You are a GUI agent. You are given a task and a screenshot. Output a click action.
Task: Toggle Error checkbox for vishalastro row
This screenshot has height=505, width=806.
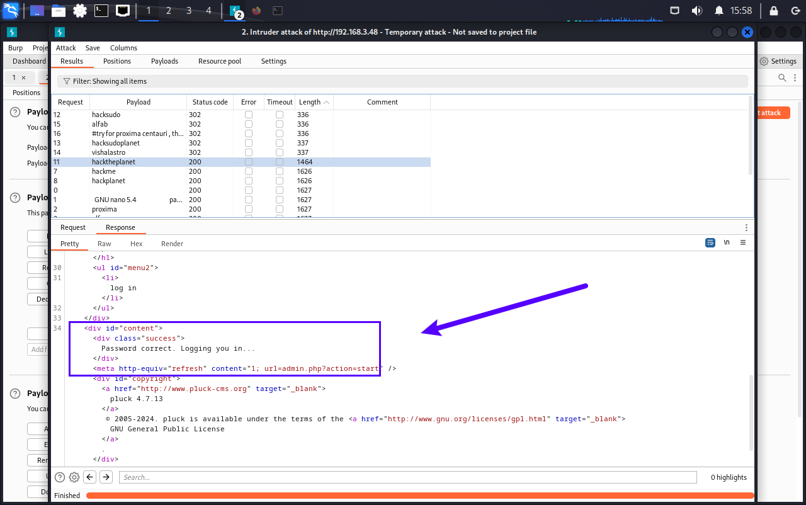click(x=249, y=152)
